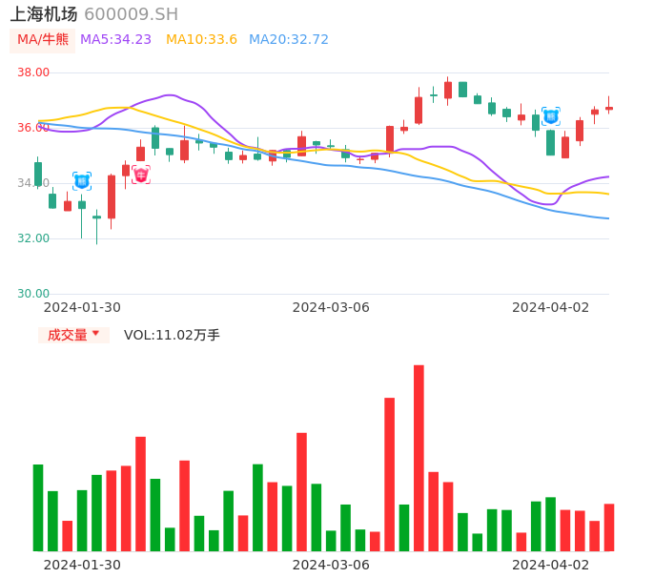
Task: Click the bear marker icon near 2024-01-30
Action: (x=82, y=181)
